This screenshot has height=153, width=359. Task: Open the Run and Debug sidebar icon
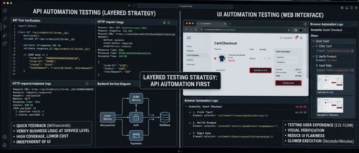5,35
